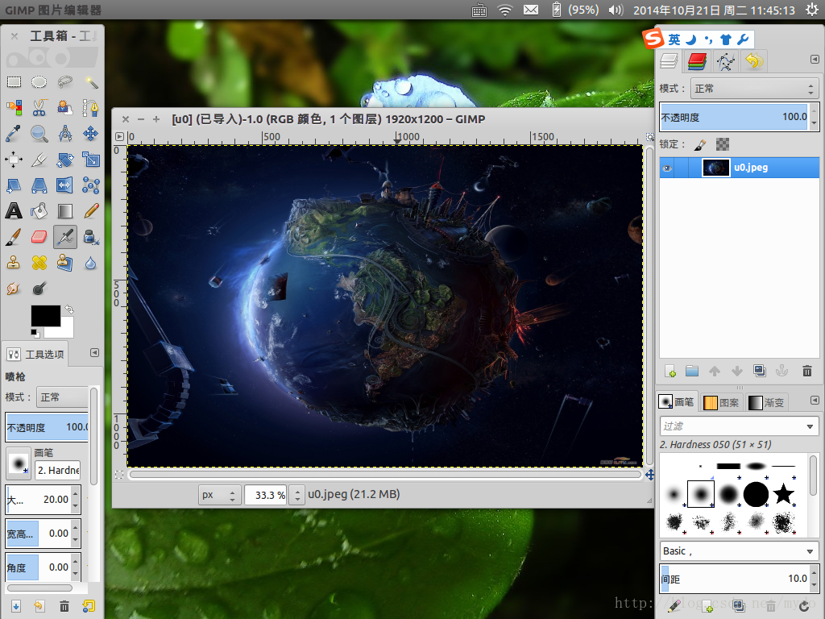
Task: Open brush filter 过滤 dropdown arrow
Action: tap(810, 426)
